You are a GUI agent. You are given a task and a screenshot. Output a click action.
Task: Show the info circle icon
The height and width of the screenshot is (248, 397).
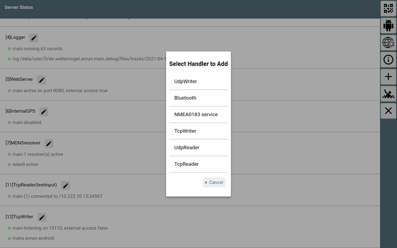(x=388, y=60)
